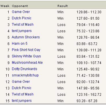Screen dimensions: 106x105
Task: Select the smackmybitchup opponent link
Action: click(25, 75)
